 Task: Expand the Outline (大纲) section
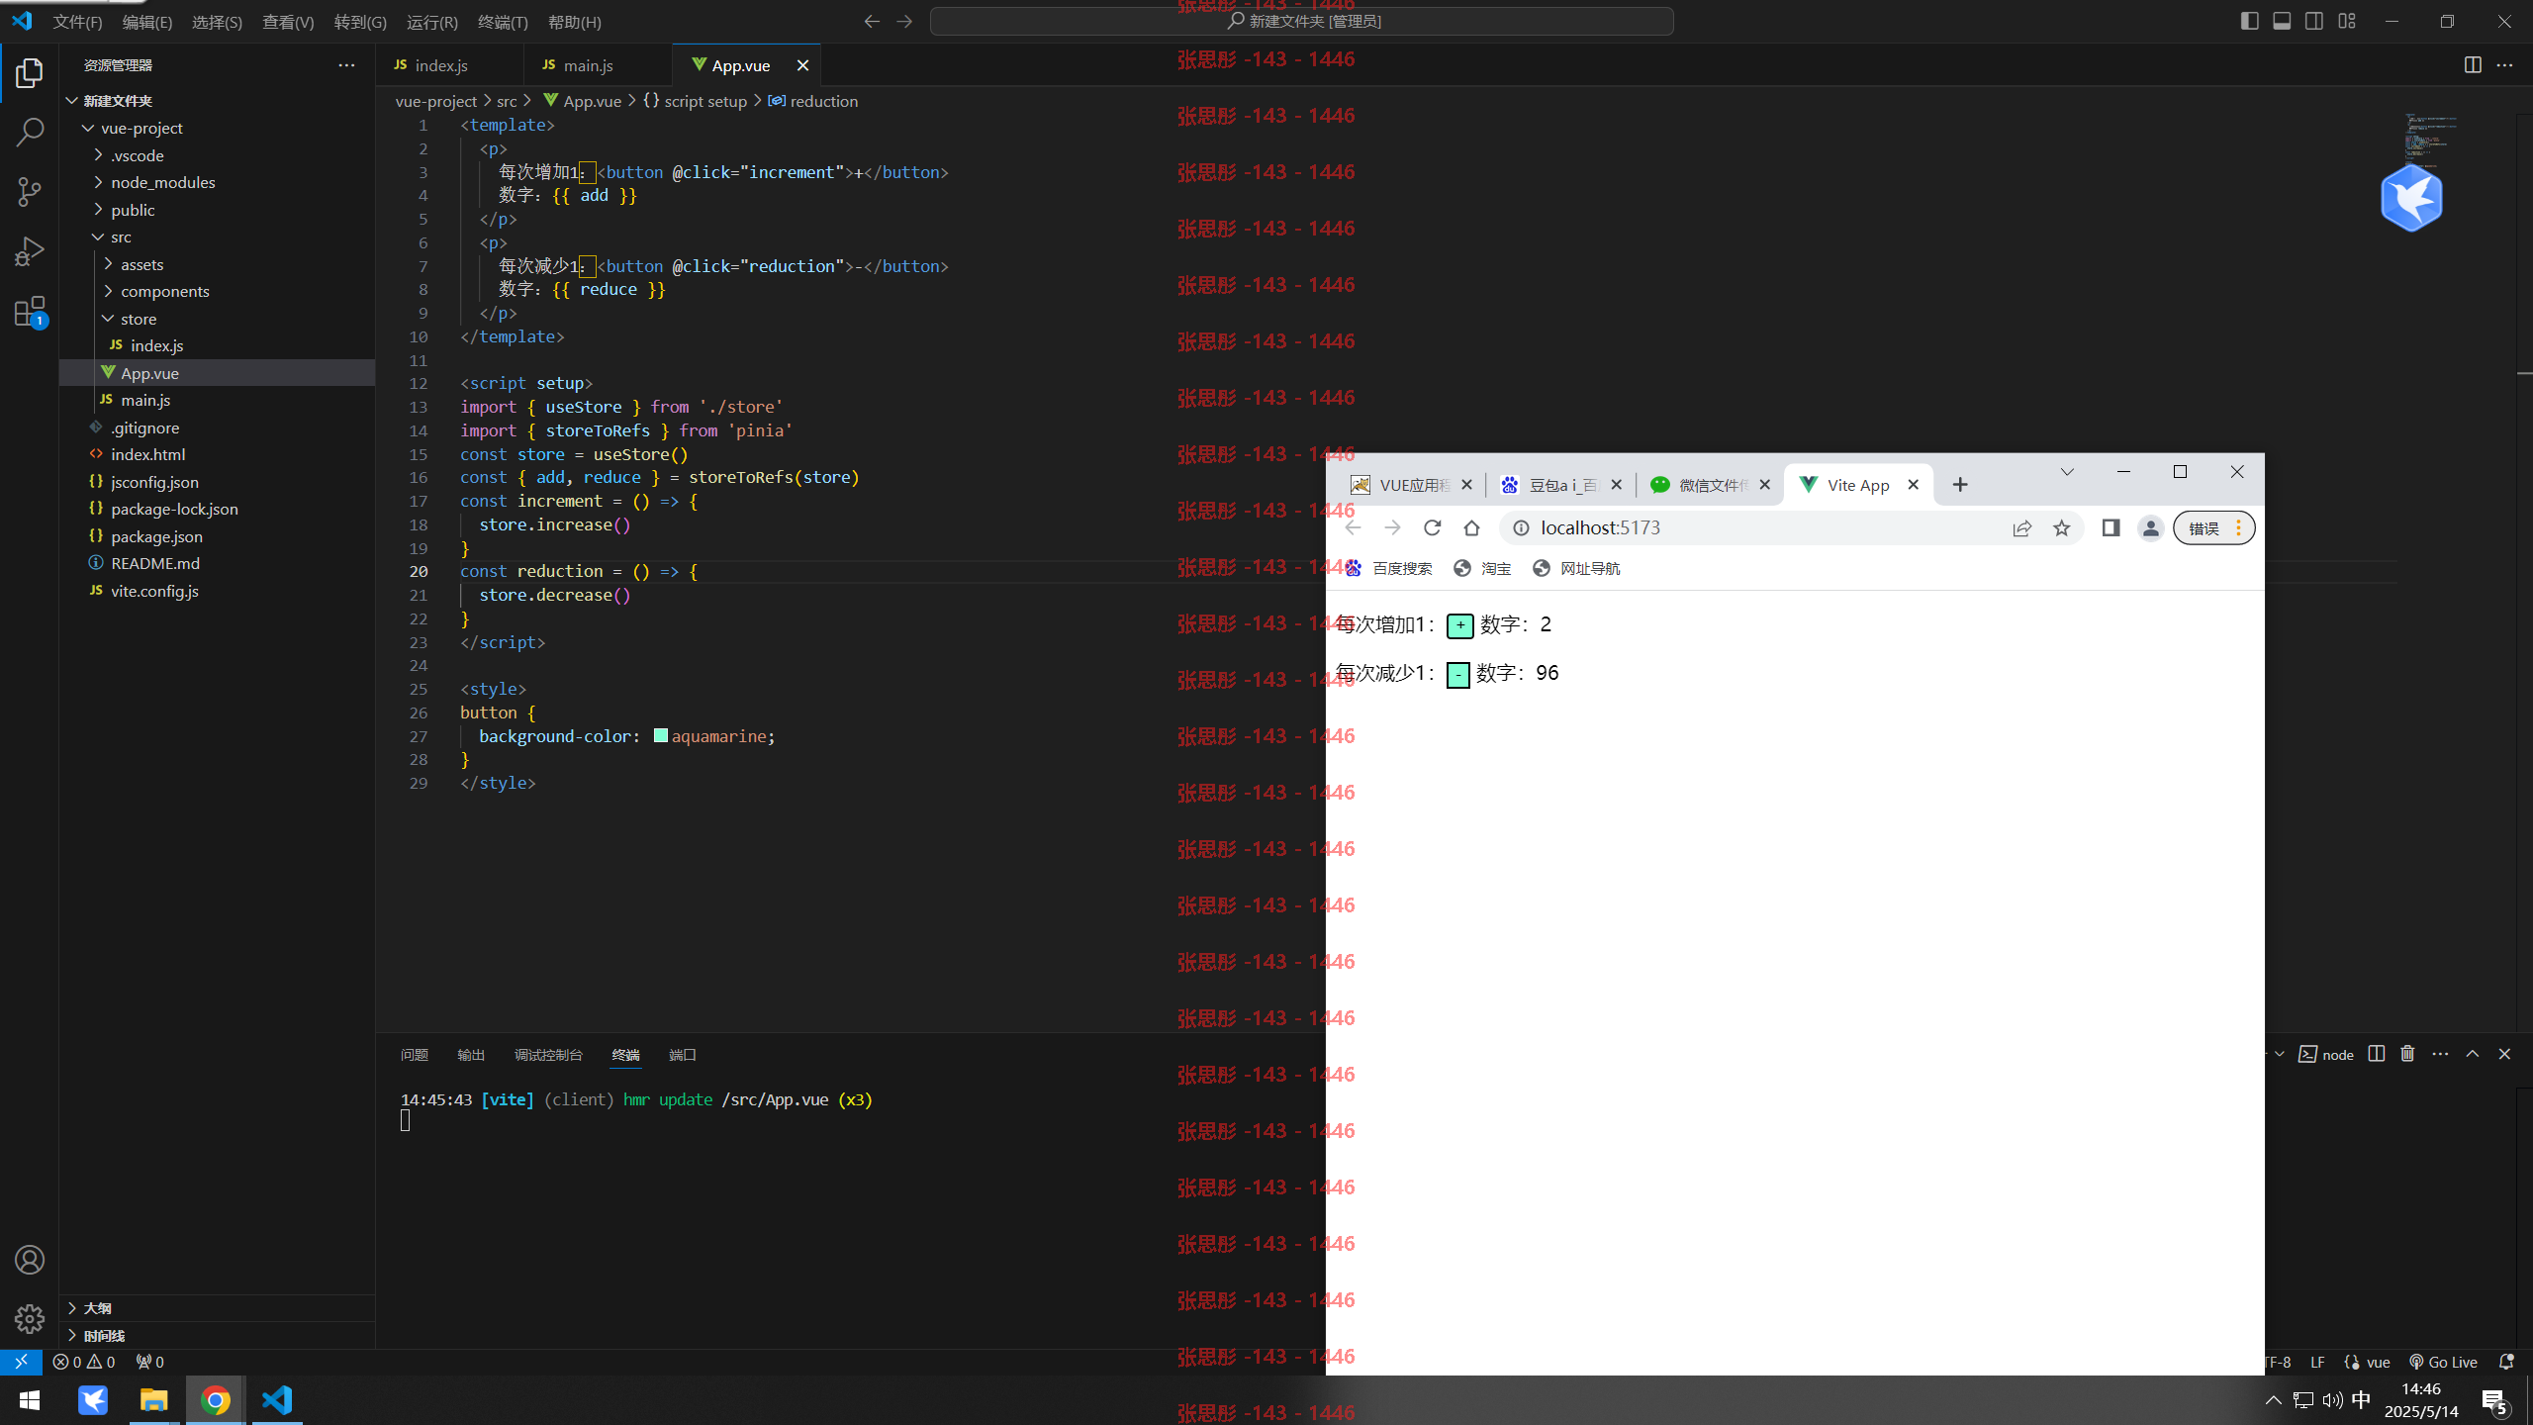pyautogui.click(x=218, y=1308)
